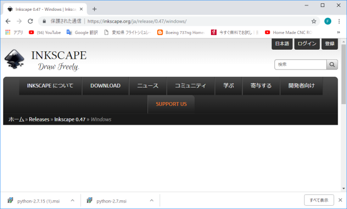This screenshot has width=347, height=209.
Task: Open the (56) YouTube bookmark
Action: tap(44, 32)
